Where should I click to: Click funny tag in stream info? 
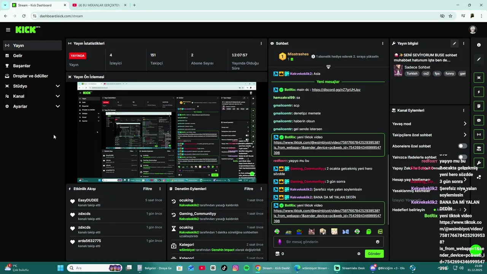[450, 73]
